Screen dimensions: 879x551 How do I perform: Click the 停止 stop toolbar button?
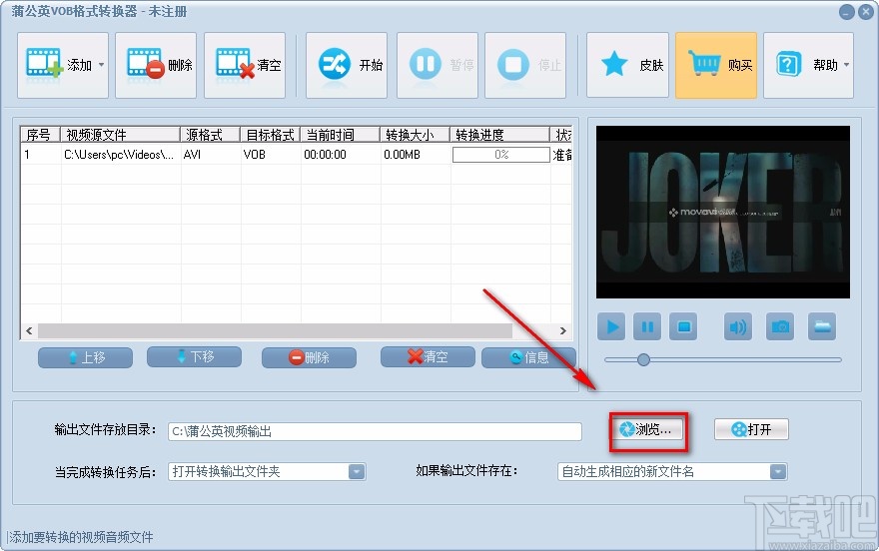click(x=525, y=65)
